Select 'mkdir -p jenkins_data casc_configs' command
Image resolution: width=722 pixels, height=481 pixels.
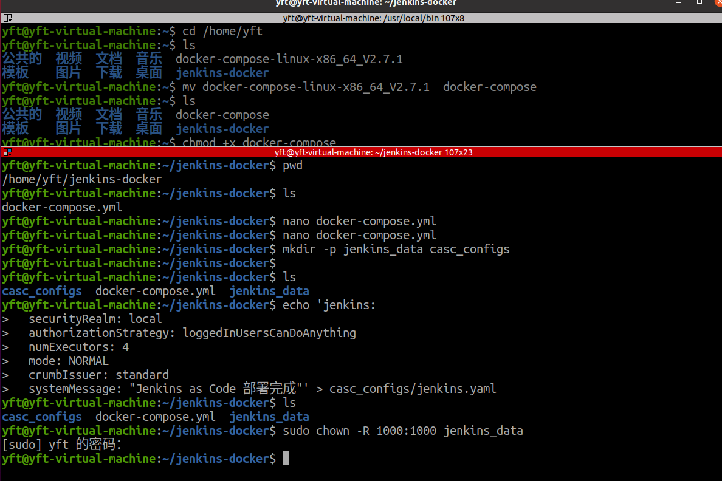[396, 249]
